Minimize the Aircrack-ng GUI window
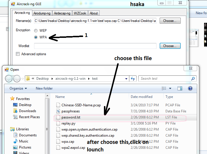The image size is (207, 154). [162, 3]
